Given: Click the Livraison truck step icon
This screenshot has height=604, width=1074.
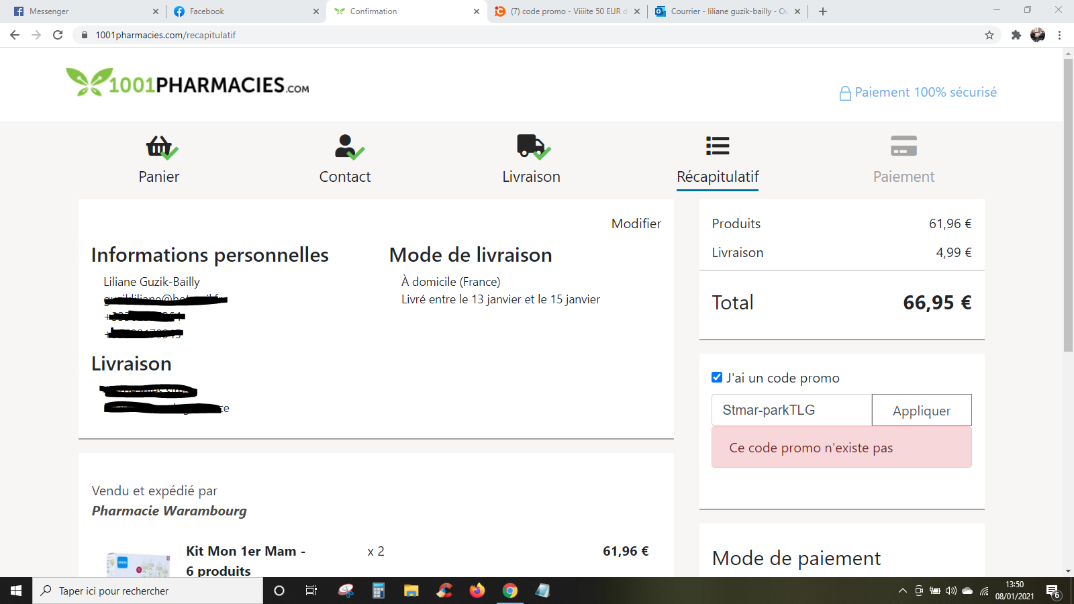Looking at the screenshot, I should [x=532, y=146].
